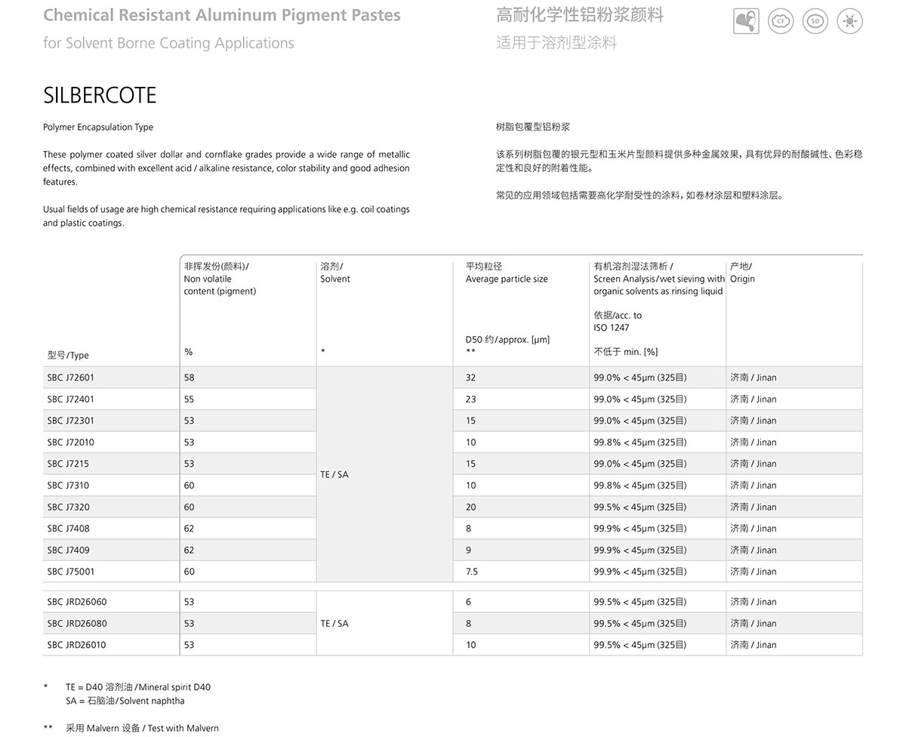Image resolution: width=906 pixels, height=737 pixels.
Task: Click the Mineral spirit D40 footnote
Action: point(138,687)
